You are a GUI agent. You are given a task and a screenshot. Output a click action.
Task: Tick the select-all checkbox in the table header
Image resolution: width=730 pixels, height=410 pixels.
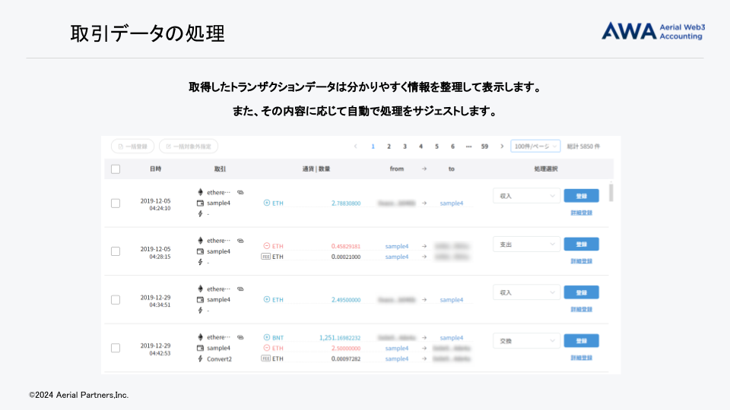coord(116,169)
